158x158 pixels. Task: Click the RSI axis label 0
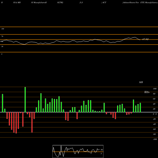click(x=2, y=54)
